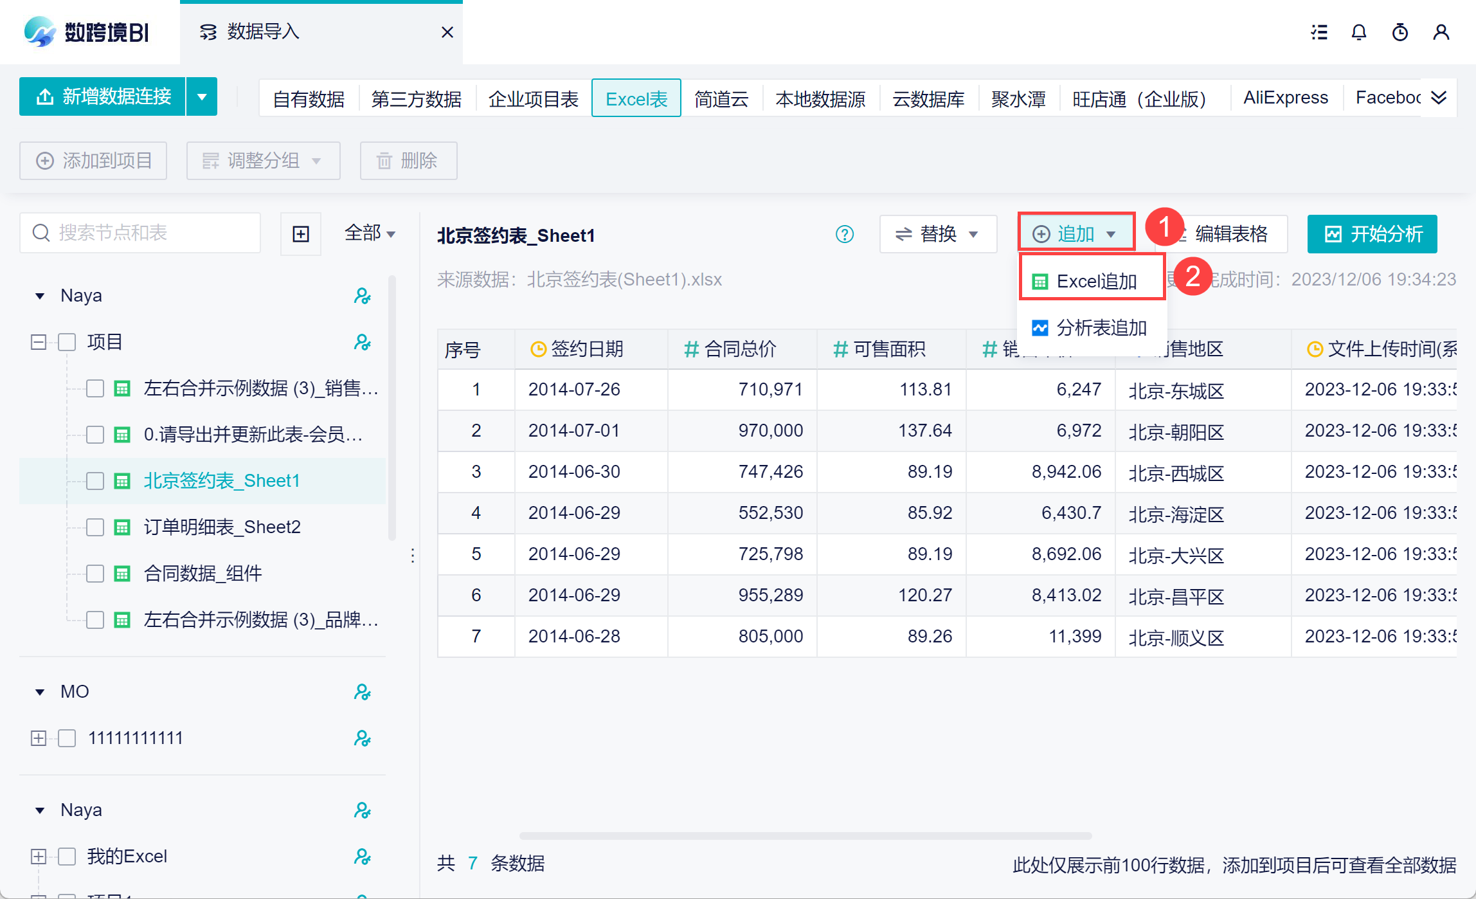Click the horizontal table scrollbar
Image resolution: width=1476 pixels, height=899 pixels.
coord(806,836)
